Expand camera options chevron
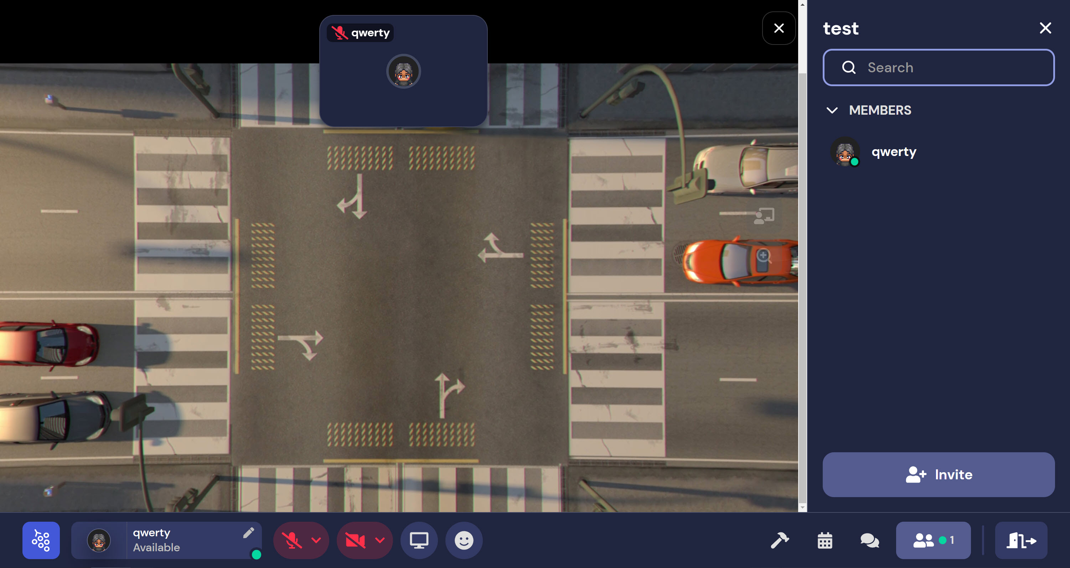1070x568 pixels. pos(380,540)
